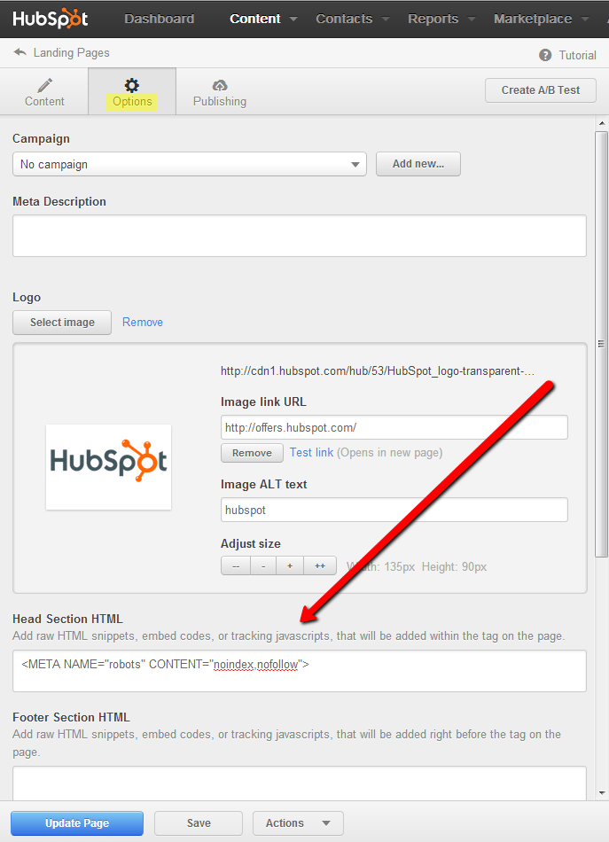Image resolution: width=609 pixels, height=842 pixels.
Task: Click the Create A/B Test button
Action: (x=540, y=90)
